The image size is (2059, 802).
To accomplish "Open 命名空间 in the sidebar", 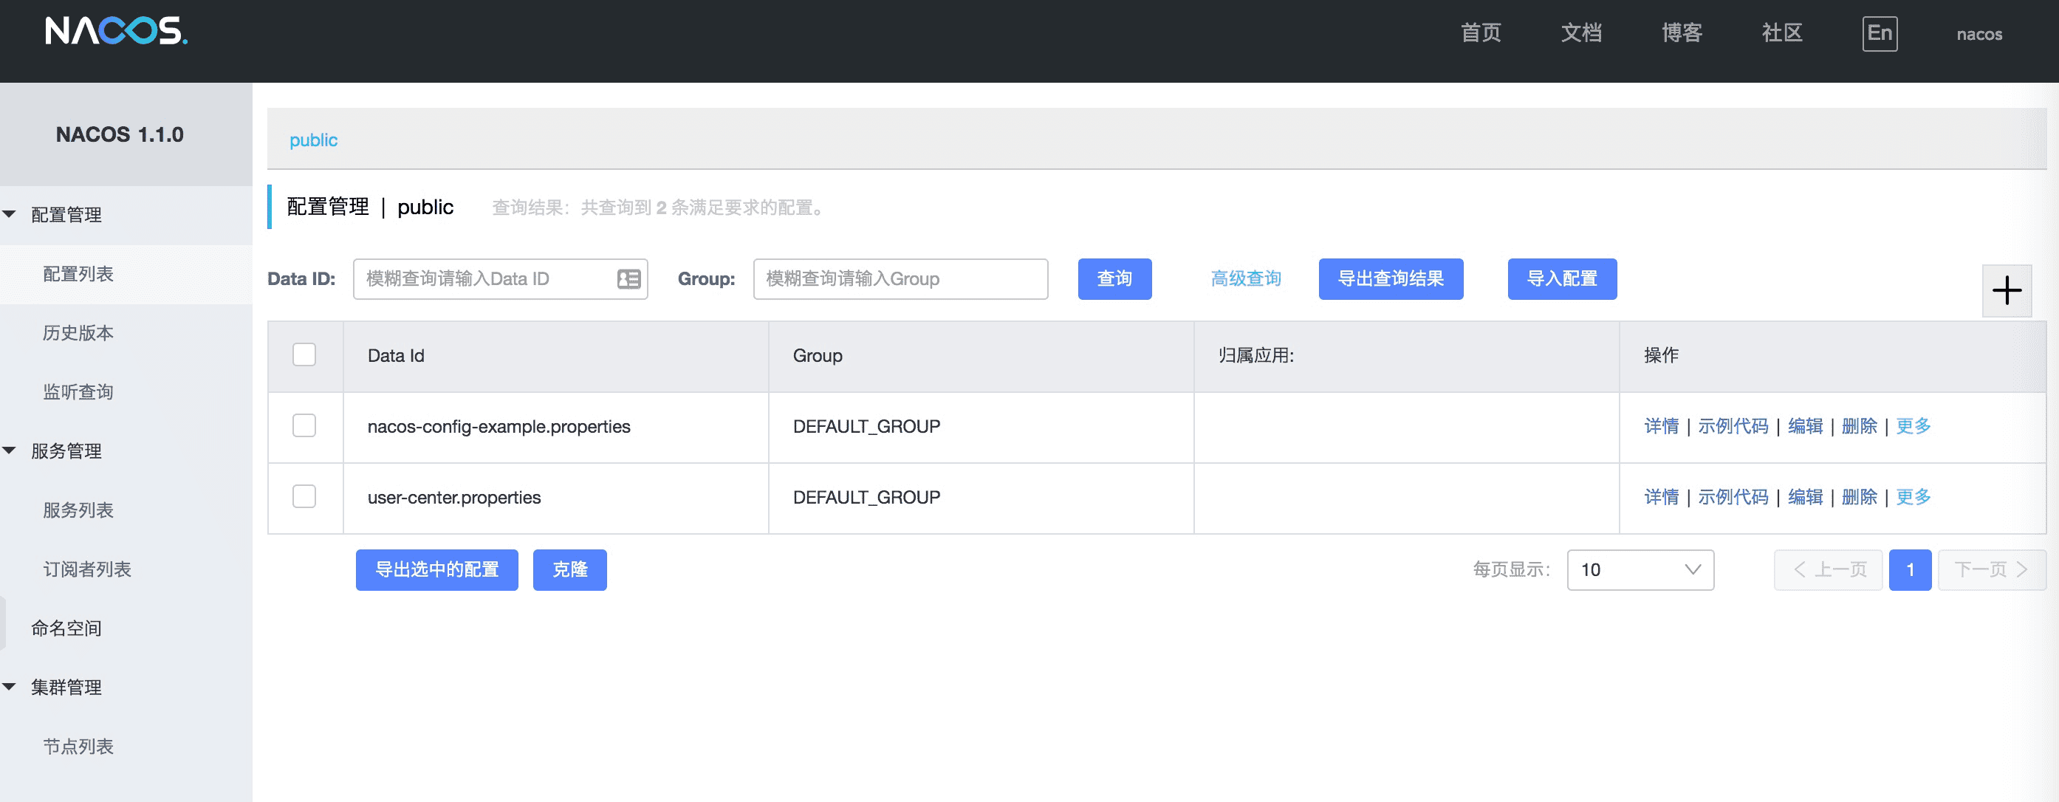I will (x=66, y=628).
